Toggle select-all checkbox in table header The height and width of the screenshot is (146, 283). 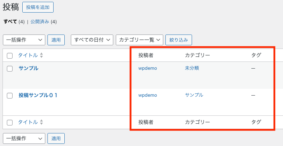[x=10, y=56]
